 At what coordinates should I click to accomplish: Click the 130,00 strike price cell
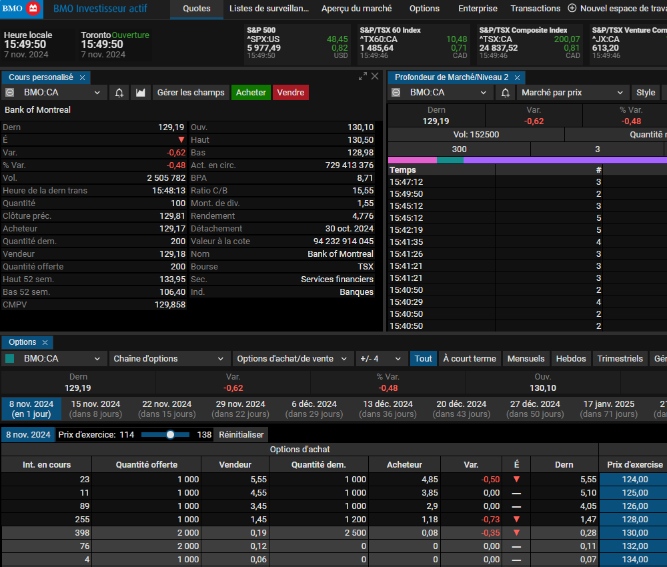[634, 532]
